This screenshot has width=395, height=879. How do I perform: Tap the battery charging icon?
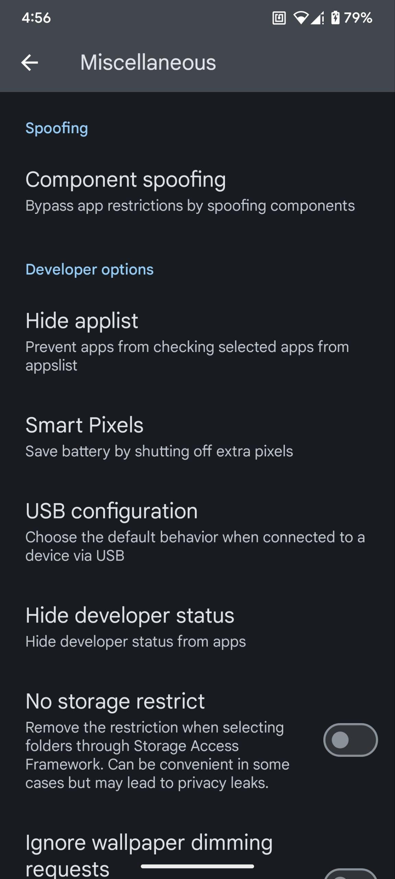(335, 18)
